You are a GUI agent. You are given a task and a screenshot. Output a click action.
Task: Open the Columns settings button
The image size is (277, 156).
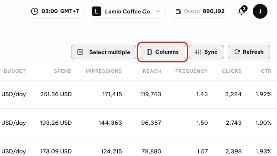(x=162, y=52)
